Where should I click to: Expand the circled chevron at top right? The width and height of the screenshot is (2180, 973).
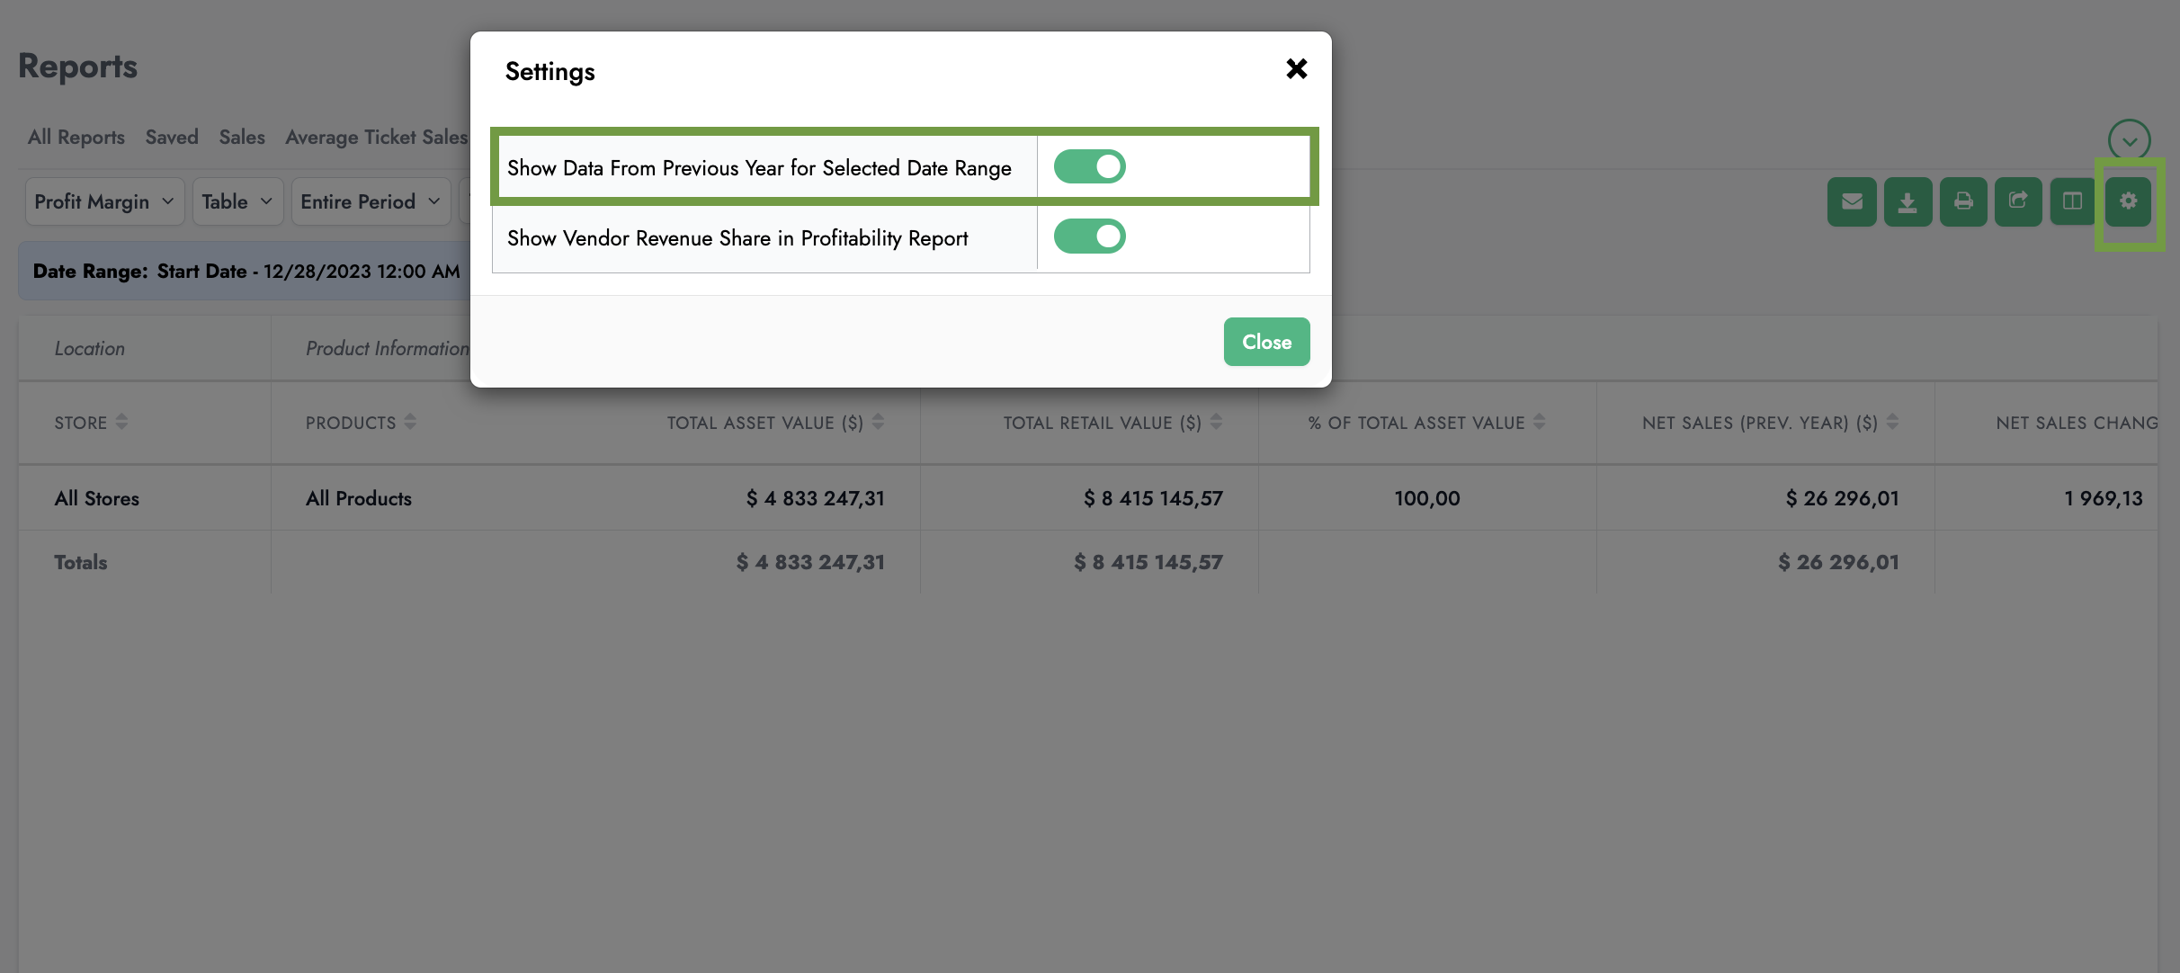[x=2129, y=140]
